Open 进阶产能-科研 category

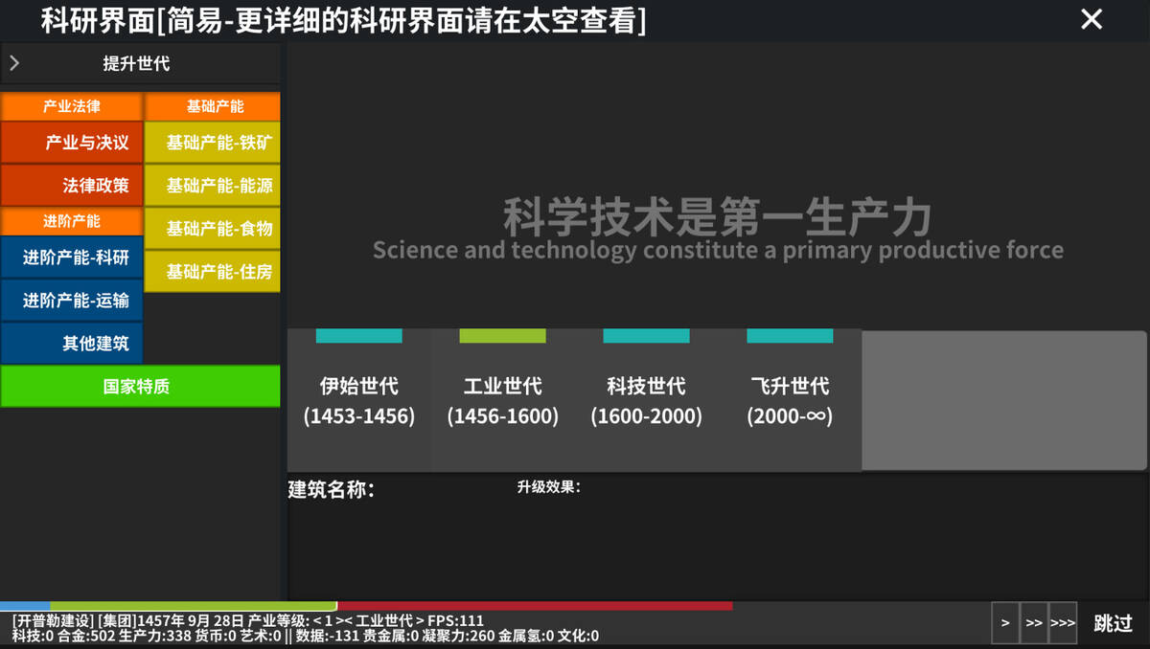tap(72, 257)
